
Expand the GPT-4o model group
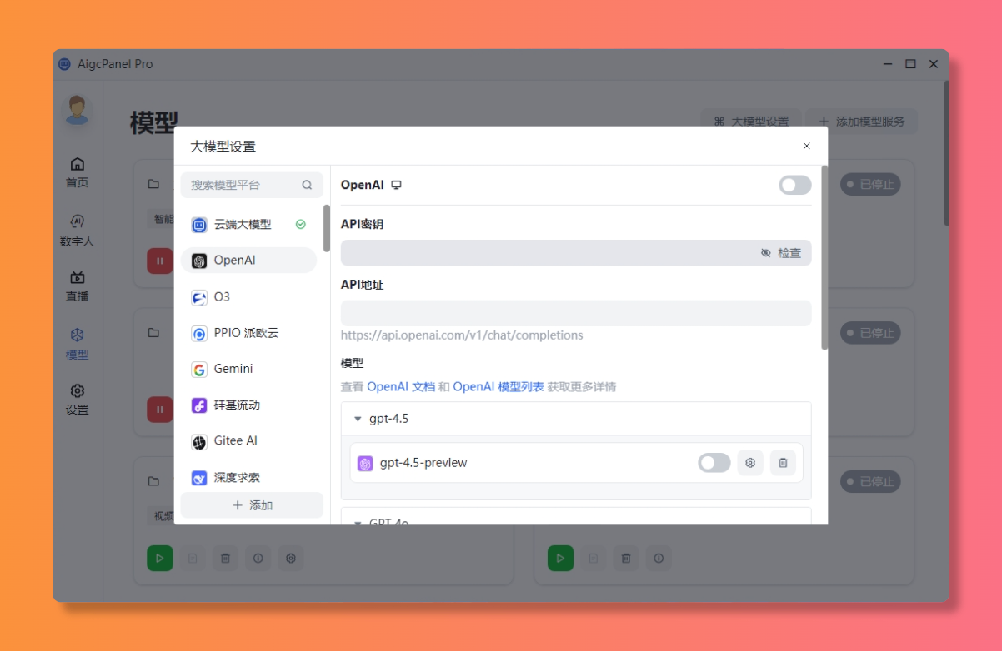(358, 521)
